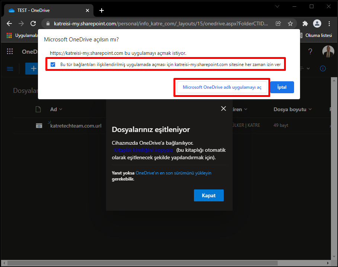Click Microsoft OneDrive adlı uygulamayı aç
The image size is (338, 267).
(222, 87)
